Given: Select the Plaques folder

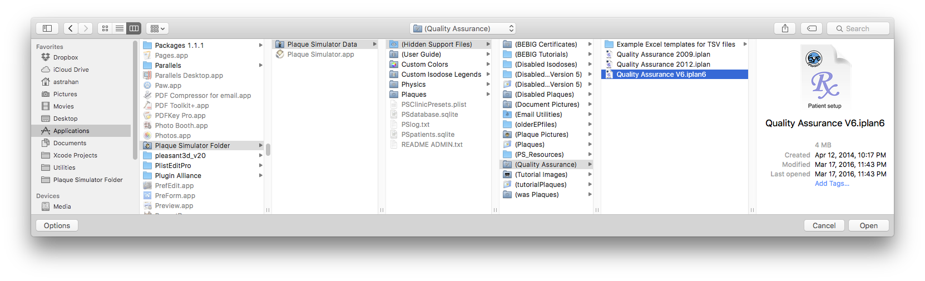Looking at the screenshot, I should click(x=414, y=95).
